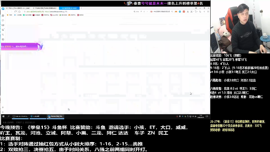
Task: Click the sidebar search magnifier icon
Action: coord(3,35)
